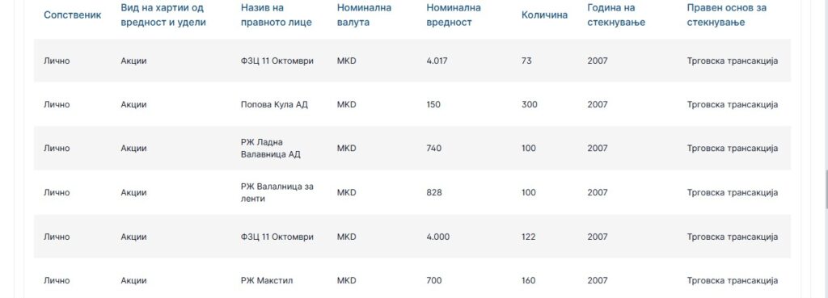
Task: Click the Вид на хартии од вредност header
Action: [163, 15]
